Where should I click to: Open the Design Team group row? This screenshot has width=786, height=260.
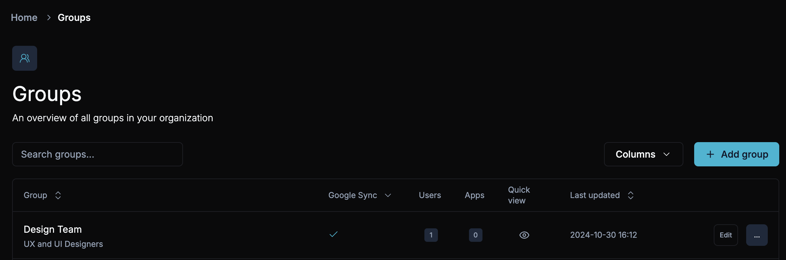click(x=53, y=230)
